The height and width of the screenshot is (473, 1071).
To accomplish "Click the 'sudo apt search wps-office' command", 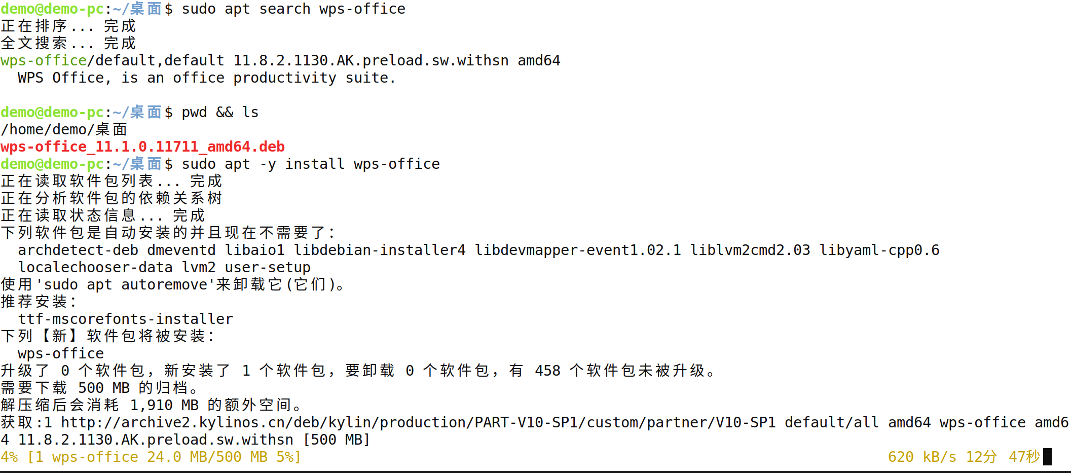I will (293, 9).
